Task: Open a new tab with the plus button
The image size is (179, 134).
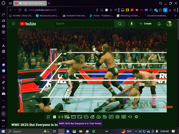Action: point(49,3)
